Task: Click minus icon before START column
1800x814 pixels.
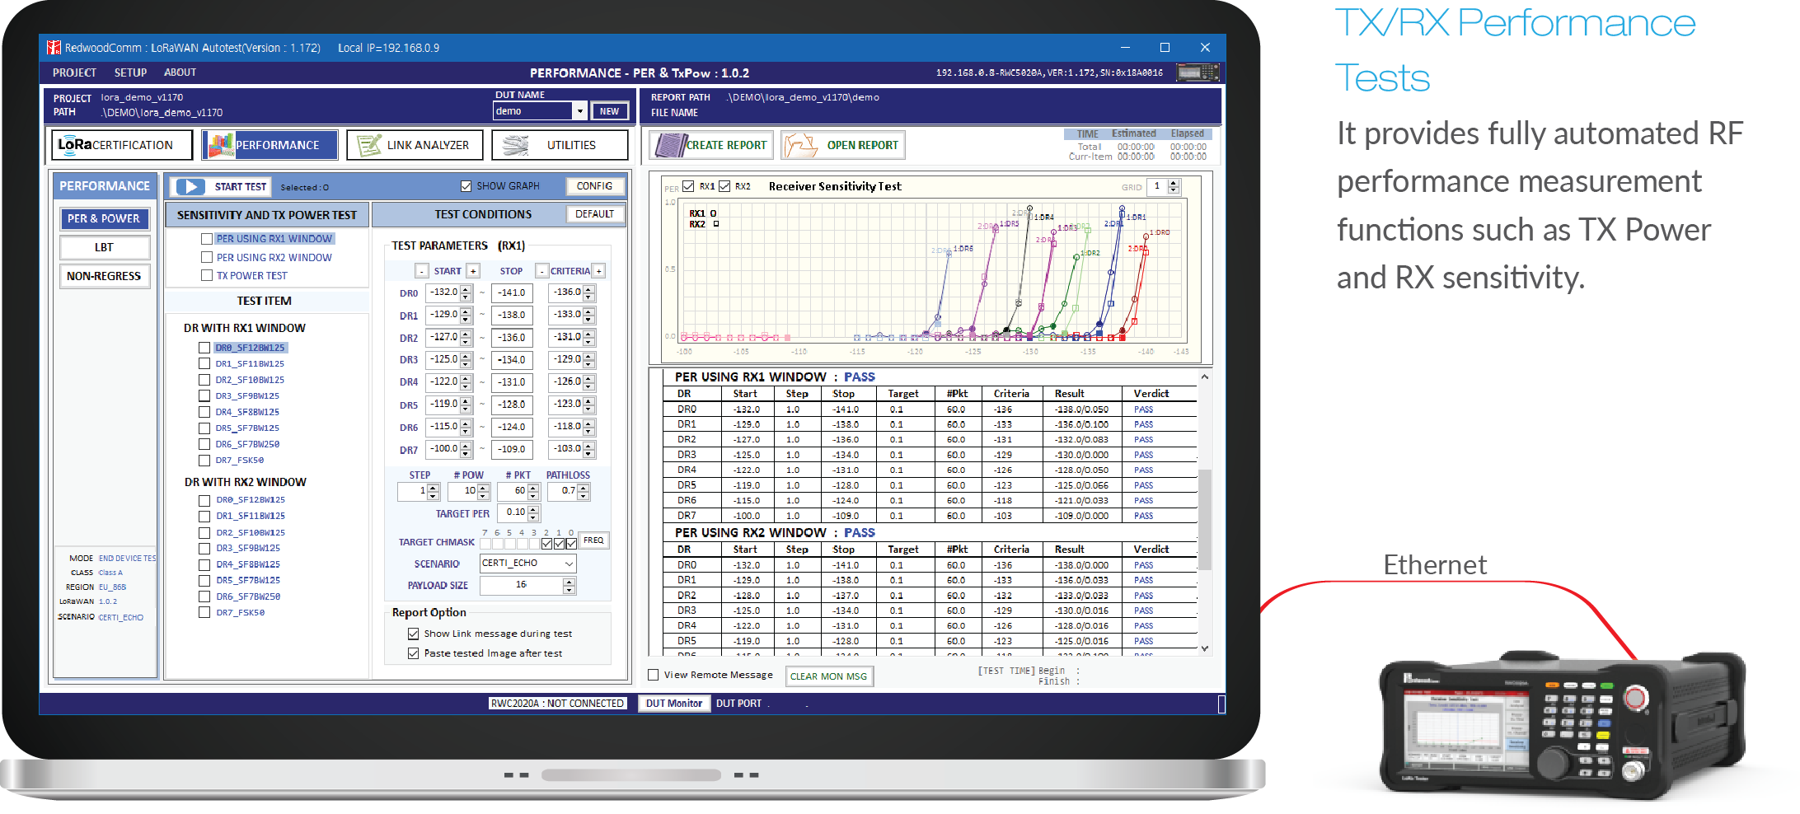Action: pos(422,271)
